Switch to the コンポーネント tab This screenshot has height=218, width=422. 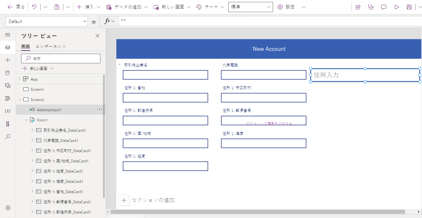(51, 46)
